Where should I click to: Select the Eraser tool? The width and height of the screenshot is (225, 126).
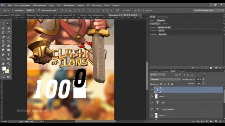[x=3, y=46]
